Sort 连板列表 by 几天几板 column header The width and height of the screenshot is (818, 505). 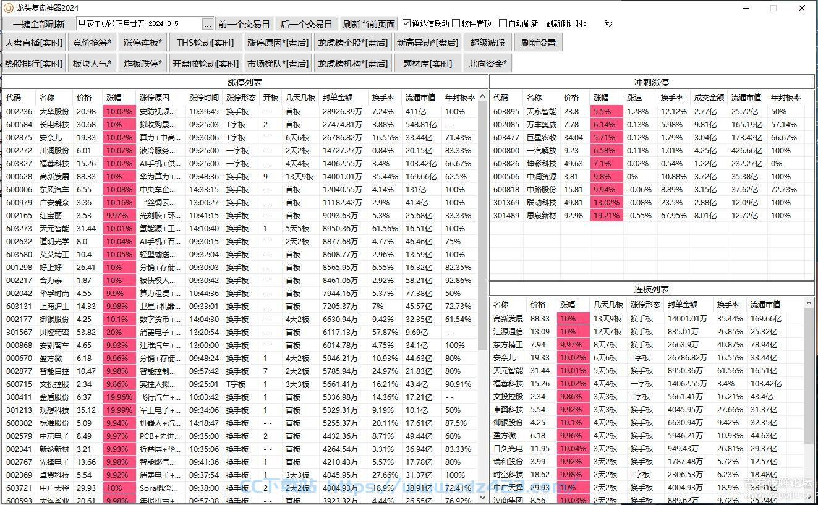coord(608,305)
